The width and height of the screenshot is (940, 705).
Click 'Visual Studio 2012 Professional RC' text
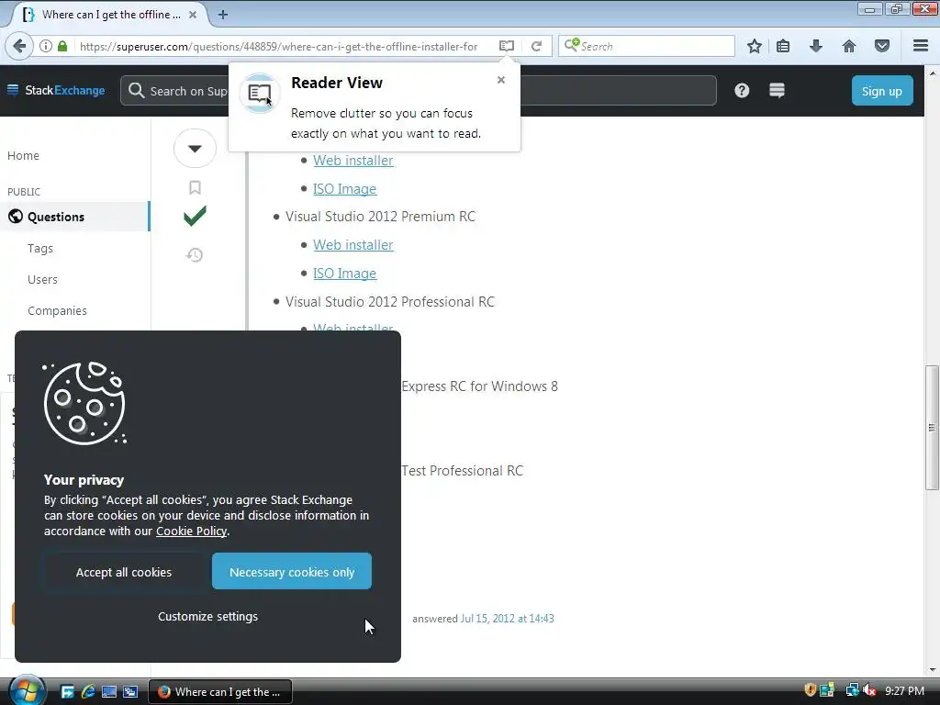click(389, 301)
